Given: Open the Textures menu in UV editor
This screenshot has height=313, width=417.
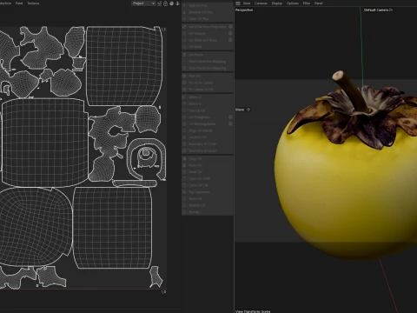Looking at the screenshot, I should [x=33, y=3].
